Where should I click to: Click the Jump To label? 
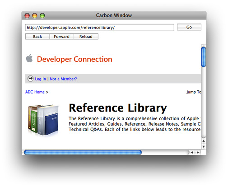(194, 92)
